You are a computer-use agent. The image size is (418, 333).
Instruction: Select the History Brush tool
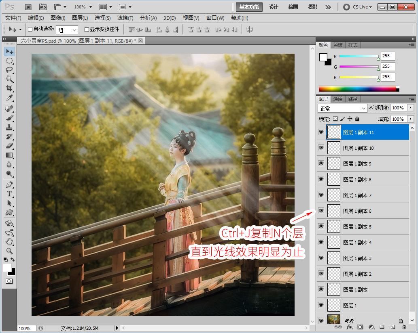9,136
